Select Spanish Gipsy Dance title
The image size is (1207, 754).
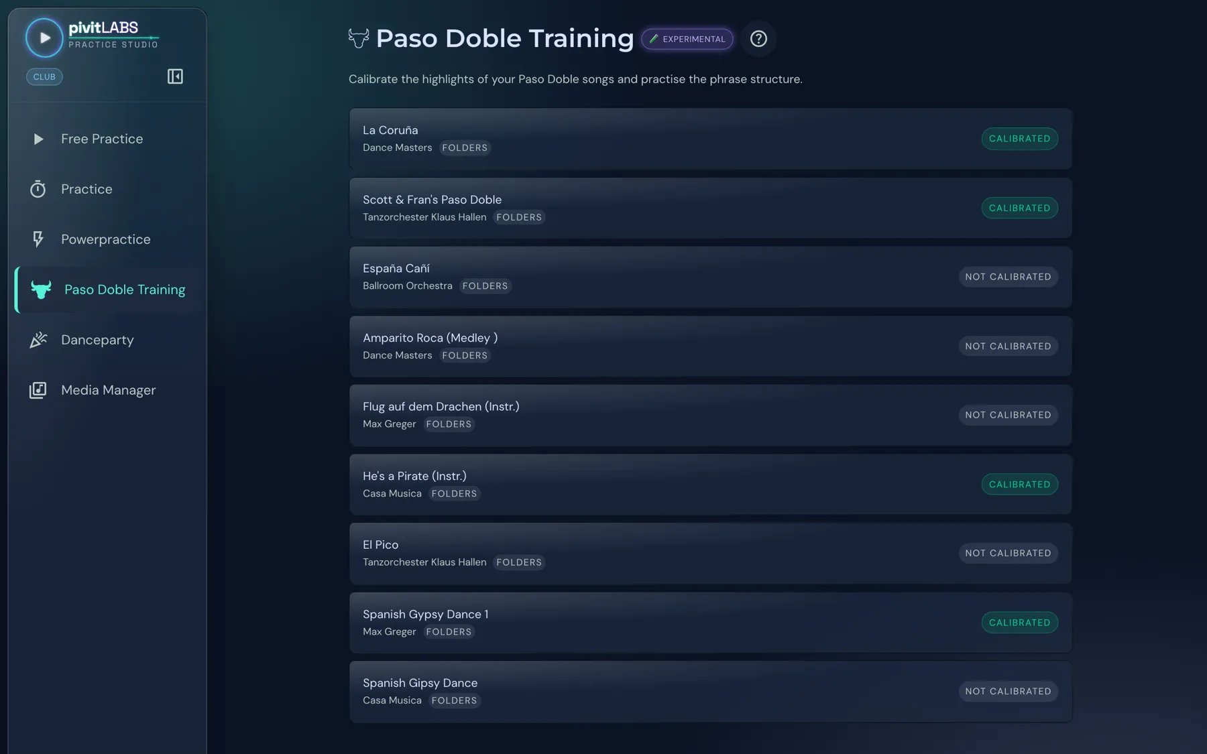[420, 683]
